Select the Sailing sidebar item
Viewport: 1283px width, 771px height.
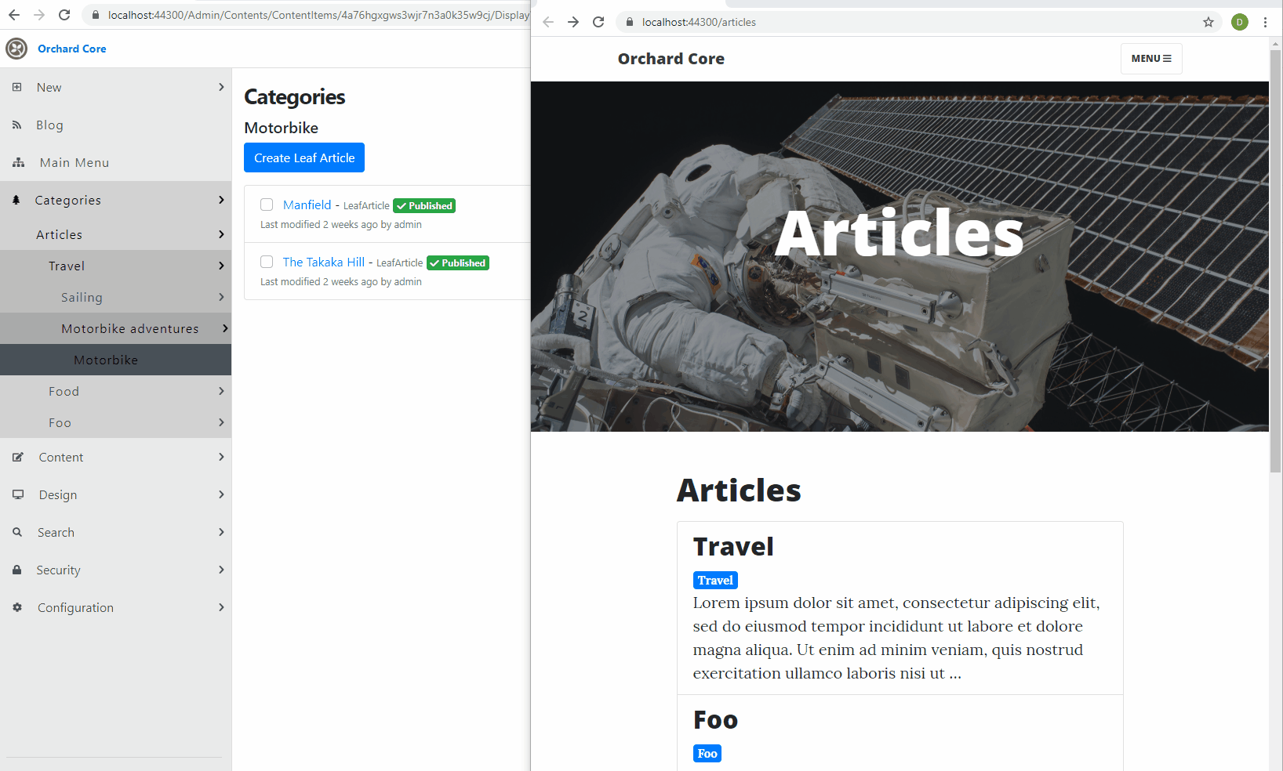(115, 297)
